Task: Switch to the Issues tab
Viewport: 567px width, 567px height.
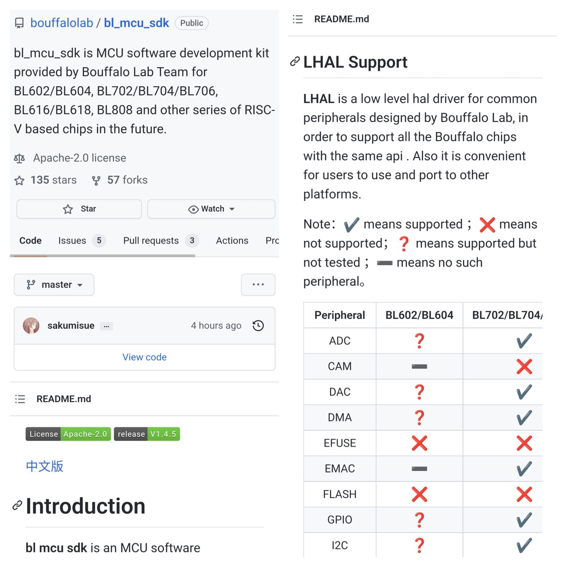Action: 72,241
